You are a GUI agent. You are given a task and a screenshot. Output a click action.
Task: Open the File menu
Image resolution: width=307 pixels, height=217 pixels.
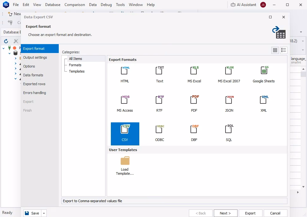click(16, 5)
